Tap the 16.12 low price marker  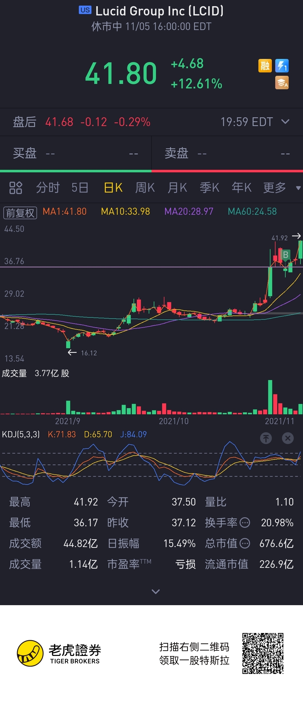coord(89,353)
